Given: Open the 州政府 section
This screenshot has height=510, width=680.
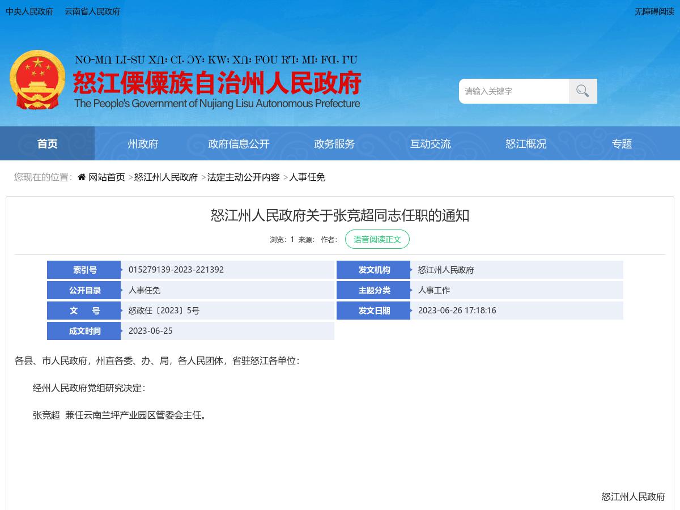Looking at the screenshot, I should coord(142,144).
